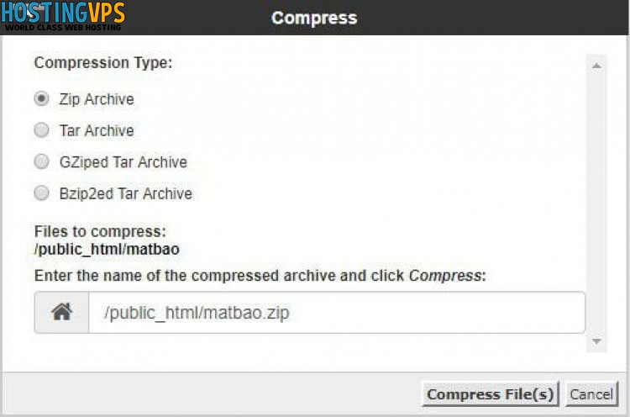The height and width of the screenshot is (417, 630).
Task: Select the Zip Archive radio button
Action: coord(41,98)
